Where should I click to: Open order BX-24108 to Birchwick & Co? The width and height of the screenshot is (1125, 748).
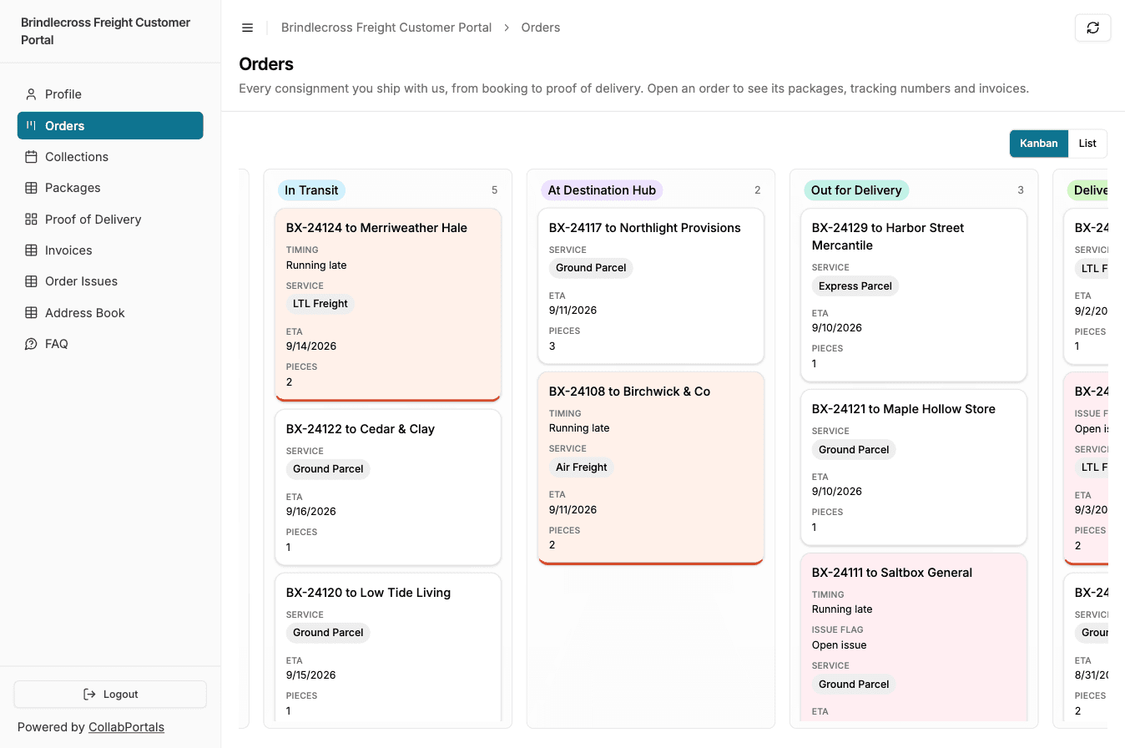[x=651, y=468]
